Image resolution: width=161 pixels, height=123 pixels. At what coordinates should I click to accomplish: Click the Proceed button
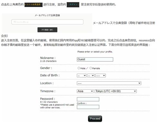(95, 119)
